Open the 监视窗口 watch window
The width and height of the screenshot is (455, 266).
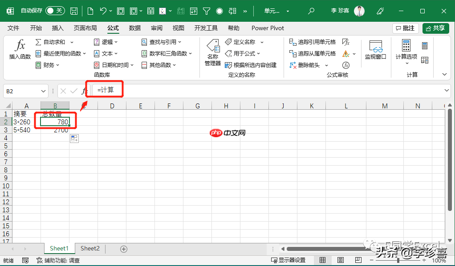pyautogui.click(x=375, y=50)
